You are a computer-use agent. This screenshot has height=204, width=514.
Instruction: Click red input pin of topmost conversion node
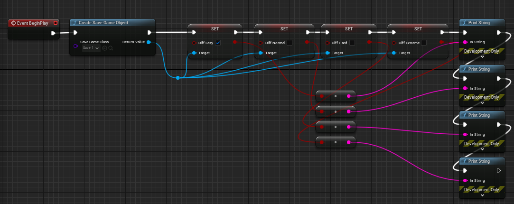(x=322, y=96)
